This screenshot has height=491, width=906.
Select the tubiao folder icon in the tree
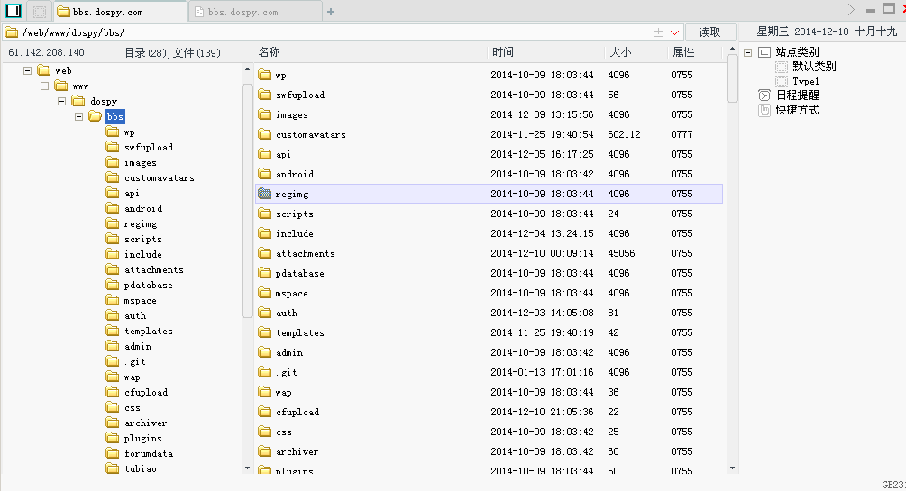pyautogui.click(x=113, y=468)
